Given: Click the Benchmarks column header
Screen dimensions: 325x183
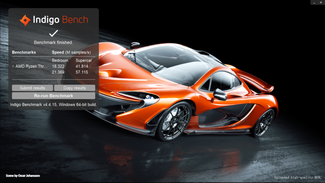Looking at the screenshot, I should click(24, 52).
